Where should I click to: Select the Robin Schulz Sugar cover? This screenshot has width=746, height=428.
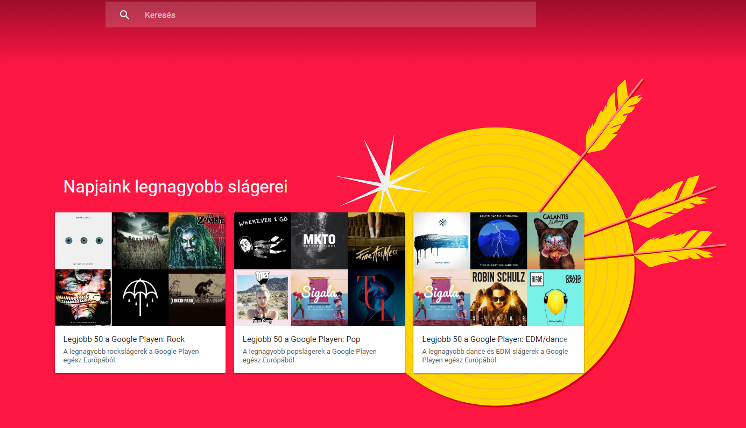pyautogui.click(x=498, y=297)
